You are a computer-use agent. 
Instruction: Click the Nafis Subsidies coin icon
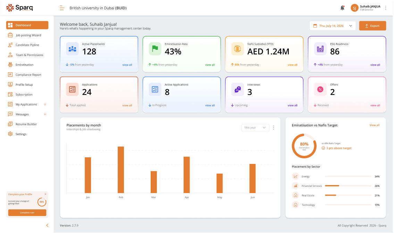click(x=237, y=49)
